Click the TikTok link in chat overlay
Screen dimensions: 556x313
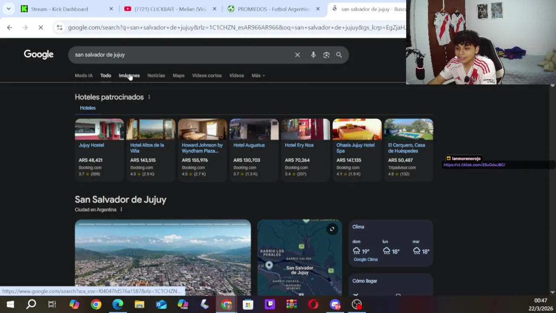tap(474, 165)
